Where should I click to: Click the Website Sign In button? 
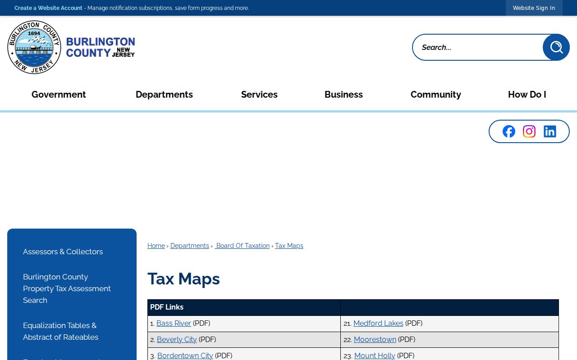534,8
